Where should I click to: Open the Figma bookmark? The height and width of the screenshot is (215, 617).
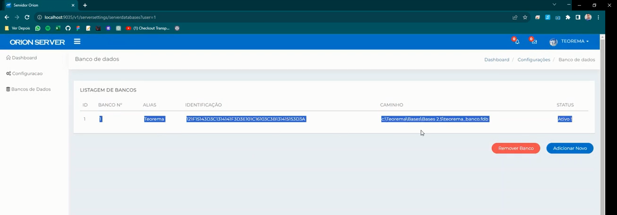pyautogui.click(x=78, y=28)
